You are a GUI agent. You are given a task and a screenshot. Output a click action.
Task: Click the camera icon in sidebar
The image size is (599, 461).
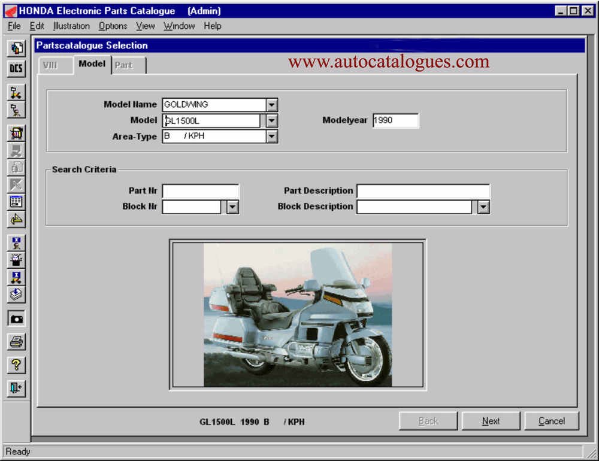(16, 319)
